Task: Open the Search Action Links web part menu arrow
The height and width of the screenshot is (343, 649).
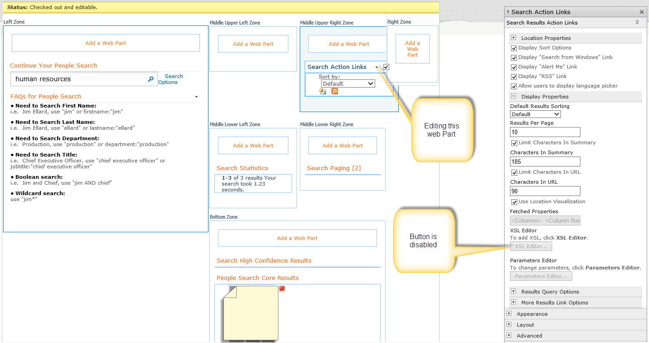Action: (377, 68)
